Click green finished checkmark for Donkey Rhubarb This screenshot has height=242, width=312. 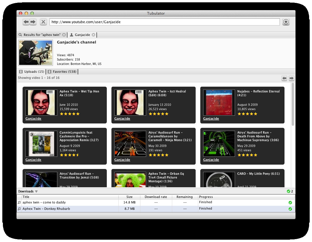tap(290, 209)
